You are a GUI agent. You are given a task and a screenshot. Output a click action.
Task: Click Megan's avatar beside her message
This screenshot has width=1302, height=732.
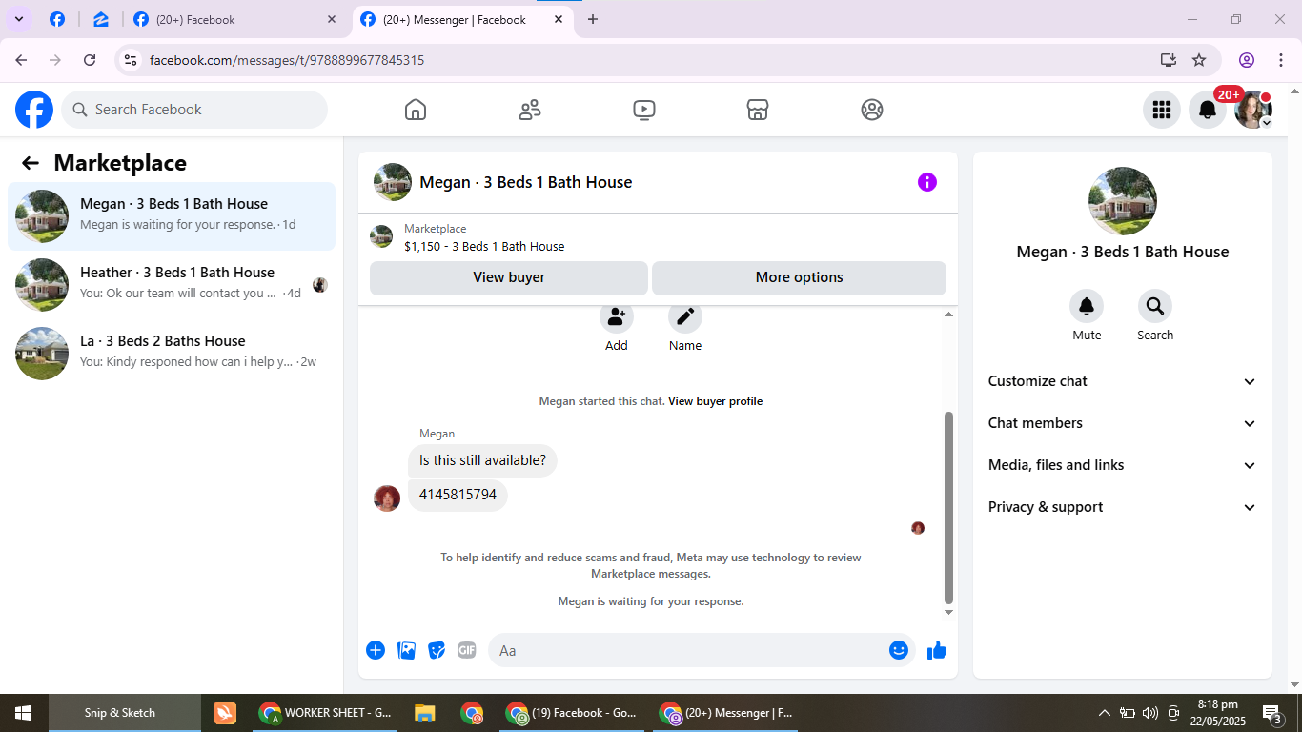(x=387, y=498)
